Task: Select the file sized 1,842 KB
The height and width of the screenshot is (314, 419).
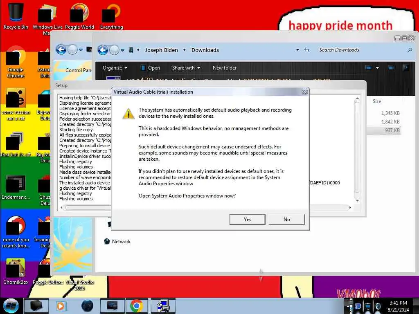Action: 390,121
